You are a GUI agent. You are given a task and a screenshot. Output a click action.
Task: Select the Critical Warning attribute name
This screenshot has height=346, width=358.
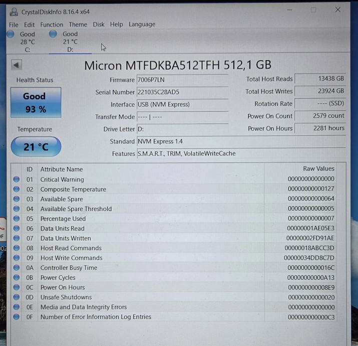click(62, 180)
